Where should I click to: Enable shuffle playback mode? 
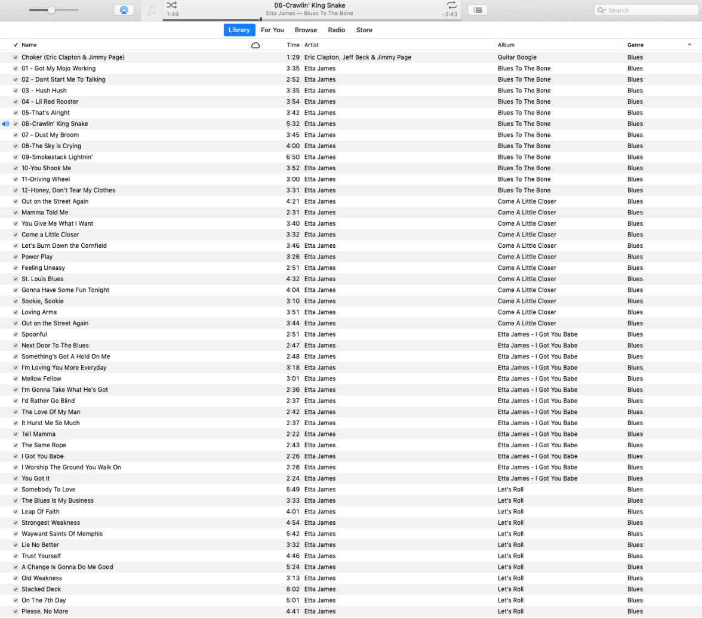point(171,5)
